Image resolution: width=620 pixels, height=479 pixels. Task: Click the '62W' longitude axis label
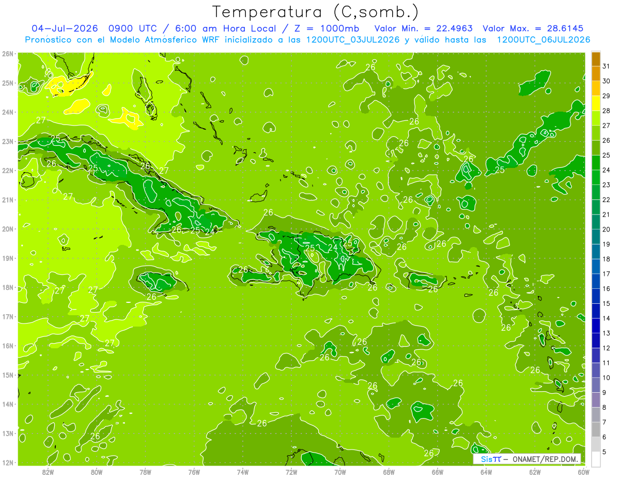pyautogui.click(x=535, y=472)
